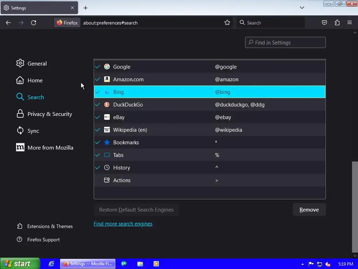The height and width of the screenshot is (269, 358).
Task: Uncheck the Tabs shortcut checkmark
Action: pyautogui.click(x=98, y=155)
